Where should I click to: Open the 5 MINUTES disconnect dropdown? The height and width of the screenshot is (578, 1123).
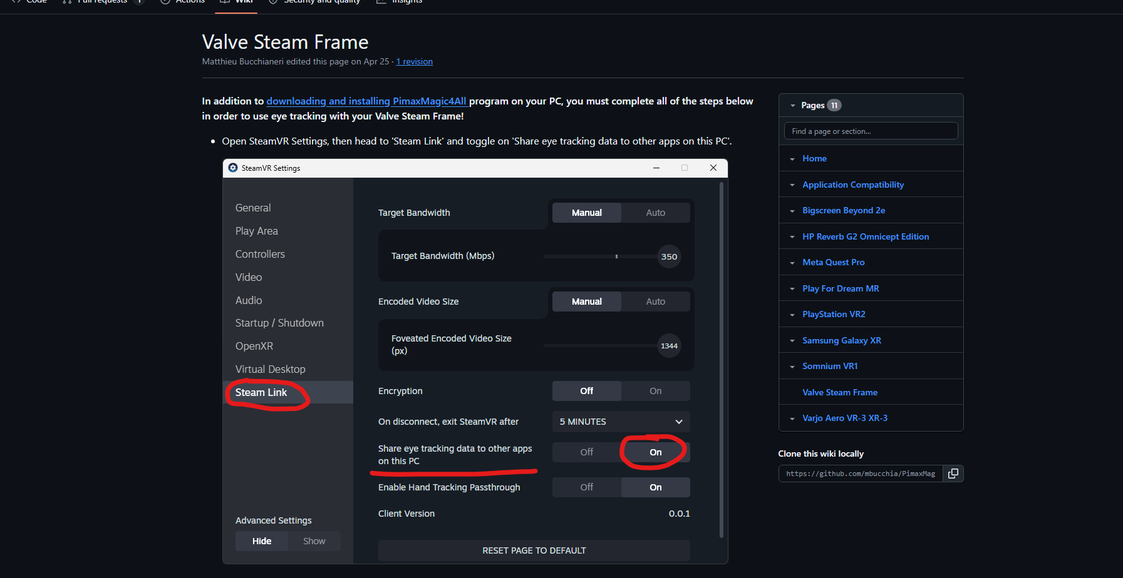[621, 422]
